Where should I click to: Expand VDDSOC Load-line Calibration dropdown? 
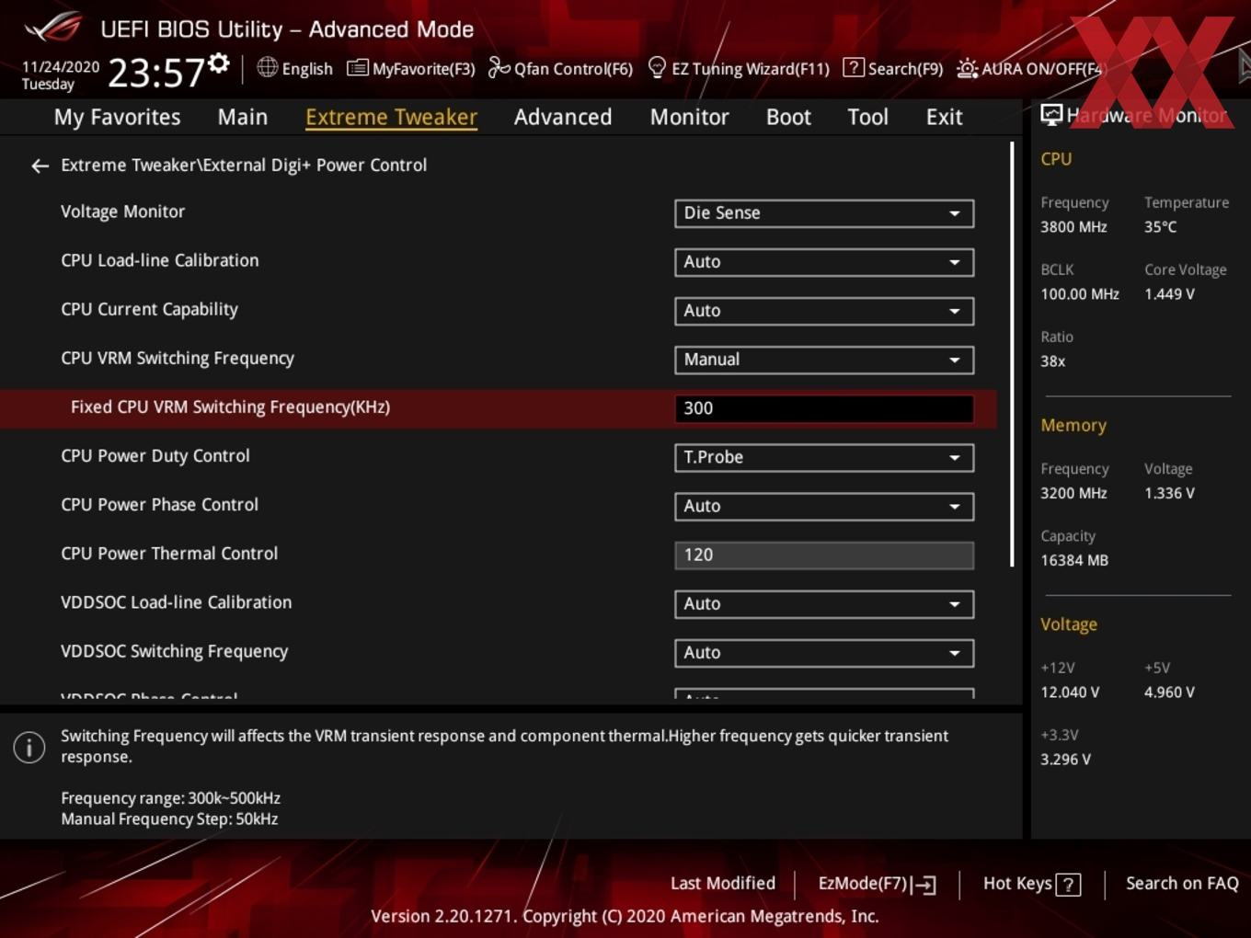[824, 604]
